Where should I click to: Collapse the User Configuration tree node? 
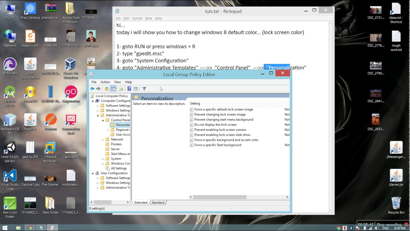pyautogui.click(x=93, y=173)
